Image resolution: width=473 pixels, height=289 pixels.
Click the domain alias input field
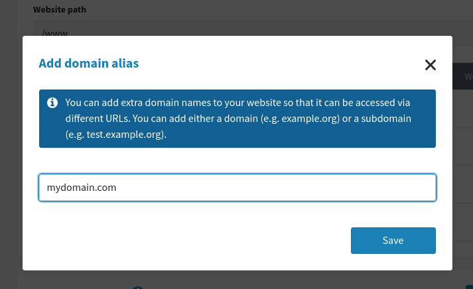(237, 188)
